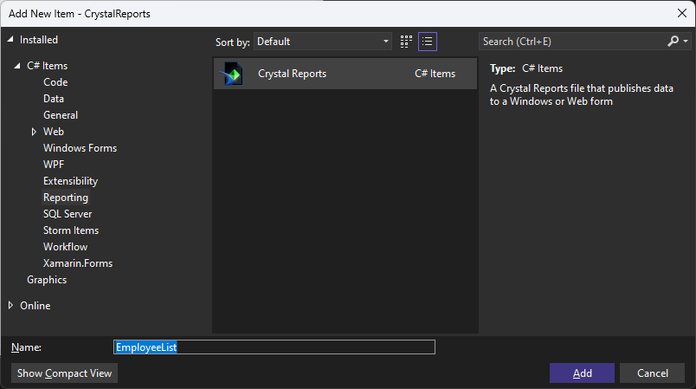Expand the Online templates node
Viewport: 696px width, 389px height.
(11, 305)
